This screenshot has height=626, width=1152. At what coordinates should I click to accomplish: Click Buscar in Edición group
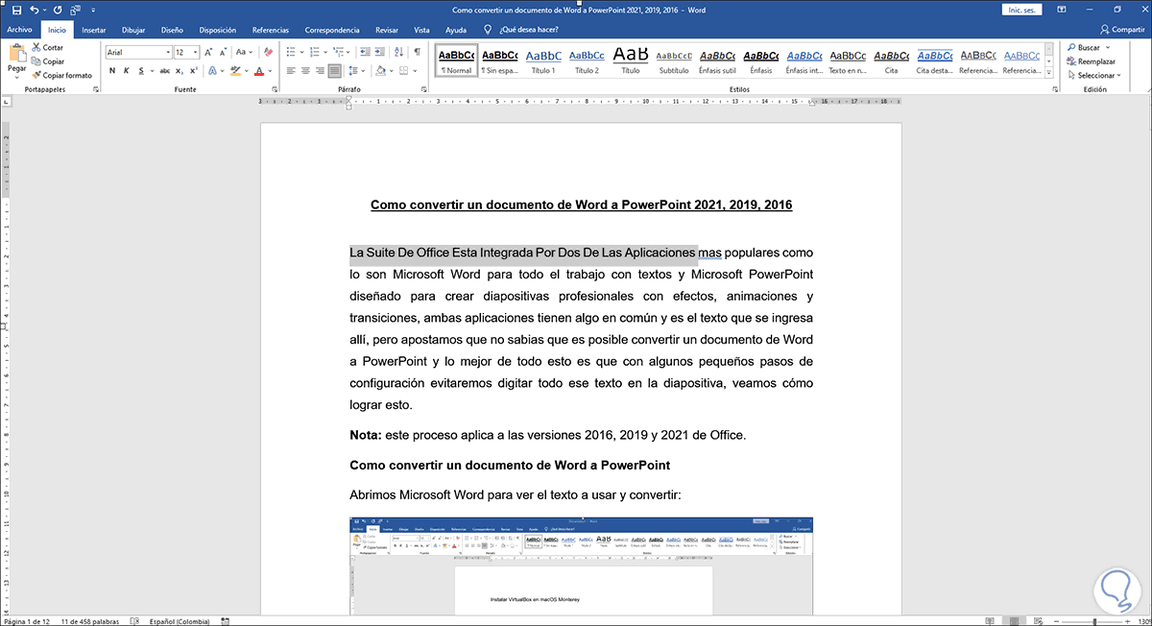coord(1086,47)
